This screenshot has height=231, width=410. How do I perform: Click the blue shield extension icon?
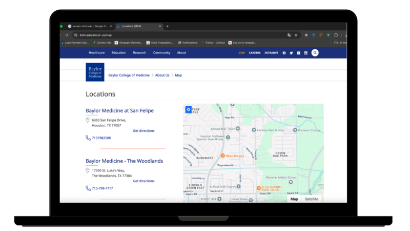[x=314, y=35]
